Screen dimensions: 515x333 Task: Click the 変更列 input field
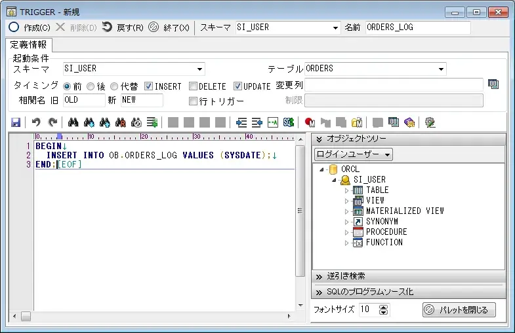[x=394, y=85]
